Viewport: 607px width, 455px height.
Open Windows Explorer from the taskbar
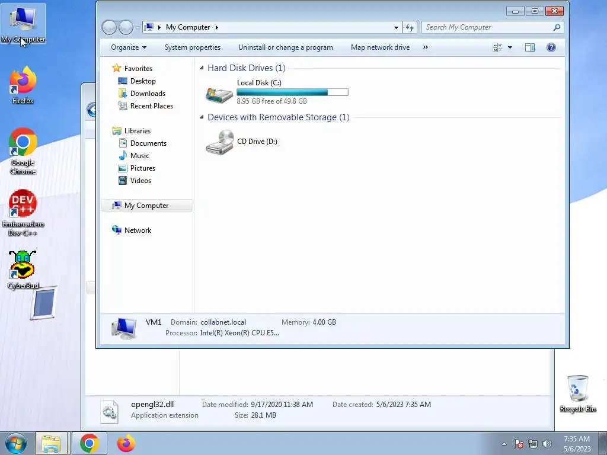pyautogui.click(x=51, y=443)
